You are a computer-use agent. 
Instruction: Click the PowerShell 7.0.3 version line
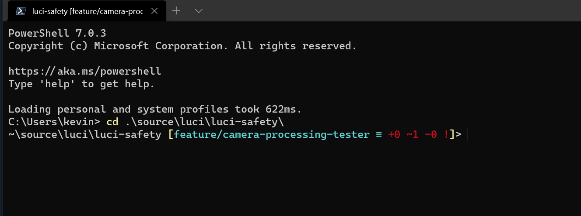coord(57,33)
